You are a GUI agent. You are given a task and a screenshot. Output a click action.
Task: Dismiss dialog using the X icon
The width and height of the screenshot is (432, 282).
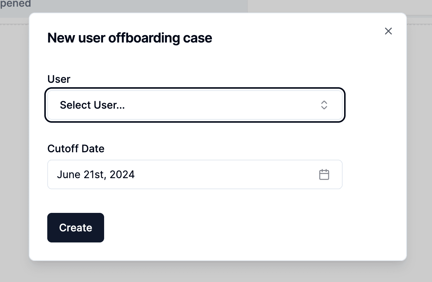388,31
